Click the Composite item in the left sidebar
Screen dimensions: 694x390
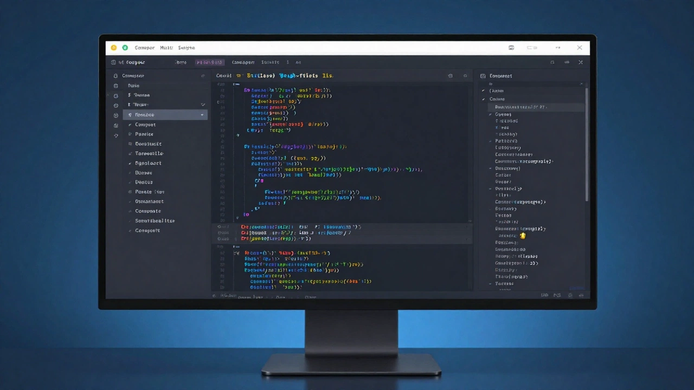pos(147,211)
